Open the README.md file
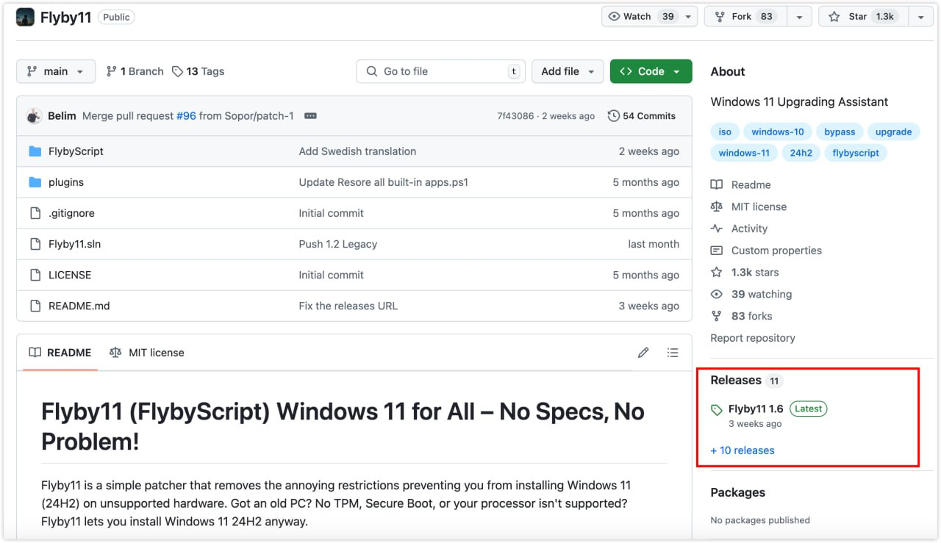This screenshot has height=543, width=941. (x=79, y=306)
